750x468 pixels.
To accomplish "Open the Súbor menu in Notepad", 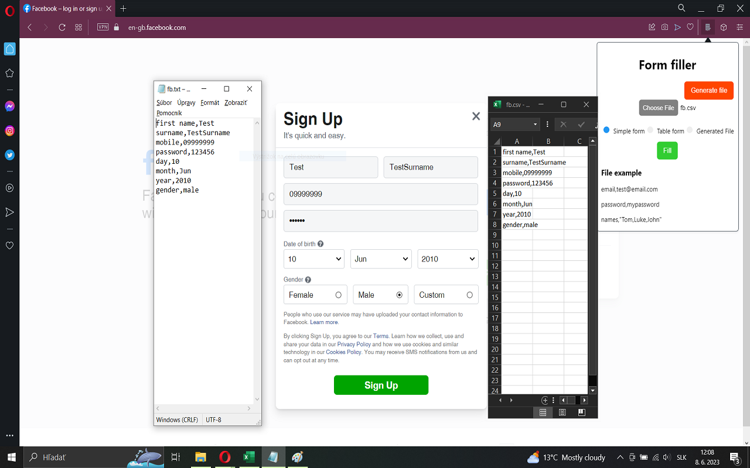I will (x=164, y=102).
